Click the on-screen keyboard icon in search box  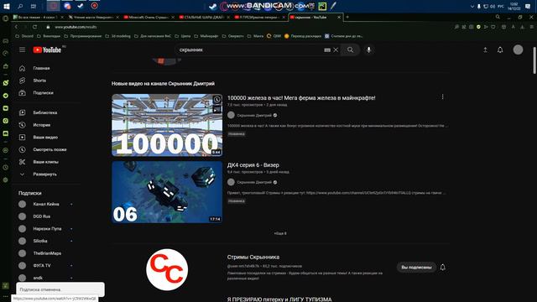[327, 50]
